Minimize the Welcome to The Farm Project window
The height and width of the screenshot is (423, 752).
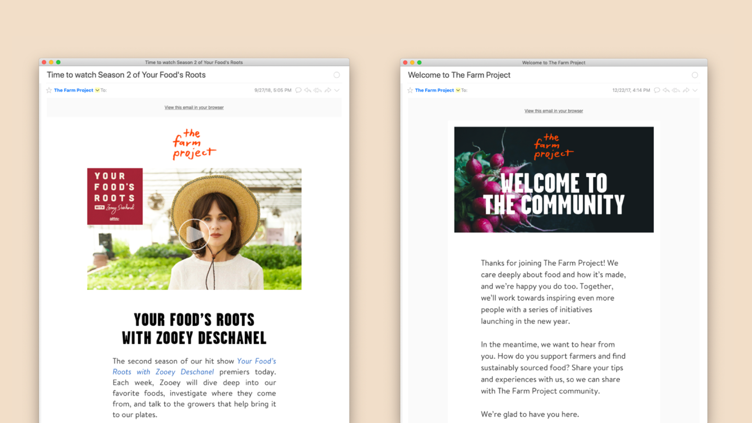[412, 63]
